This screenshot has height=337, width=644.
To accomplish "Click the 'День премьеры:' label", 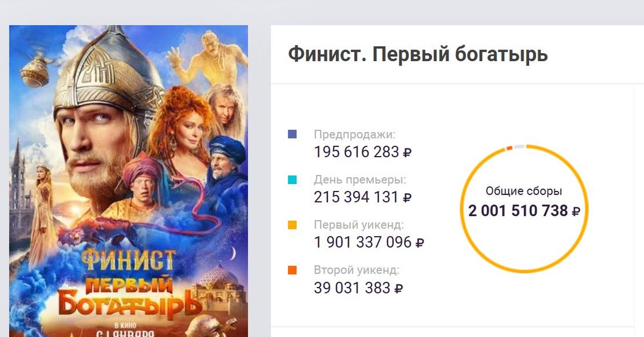I will click(x=360, y=180).
